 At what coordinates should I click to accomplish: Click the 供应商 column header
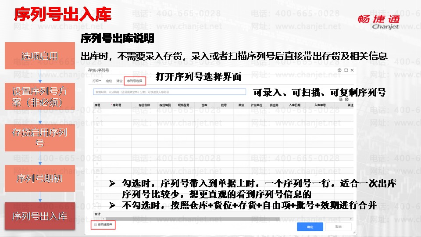(274, 105)
